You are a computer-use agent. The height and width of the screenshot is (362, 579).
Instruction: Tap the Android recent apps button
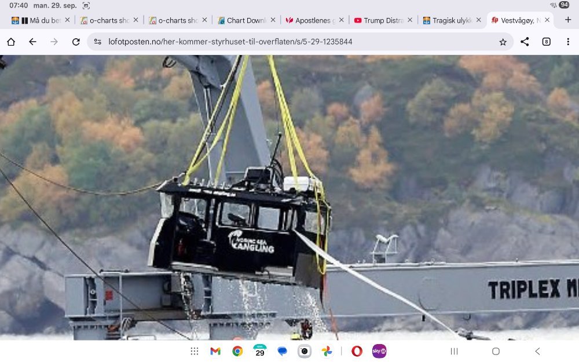point(454,351)
